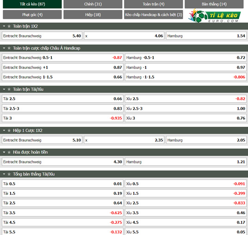
Task: Pick draw x 2.35 in Hiệp 1
Action: (124, 140)
